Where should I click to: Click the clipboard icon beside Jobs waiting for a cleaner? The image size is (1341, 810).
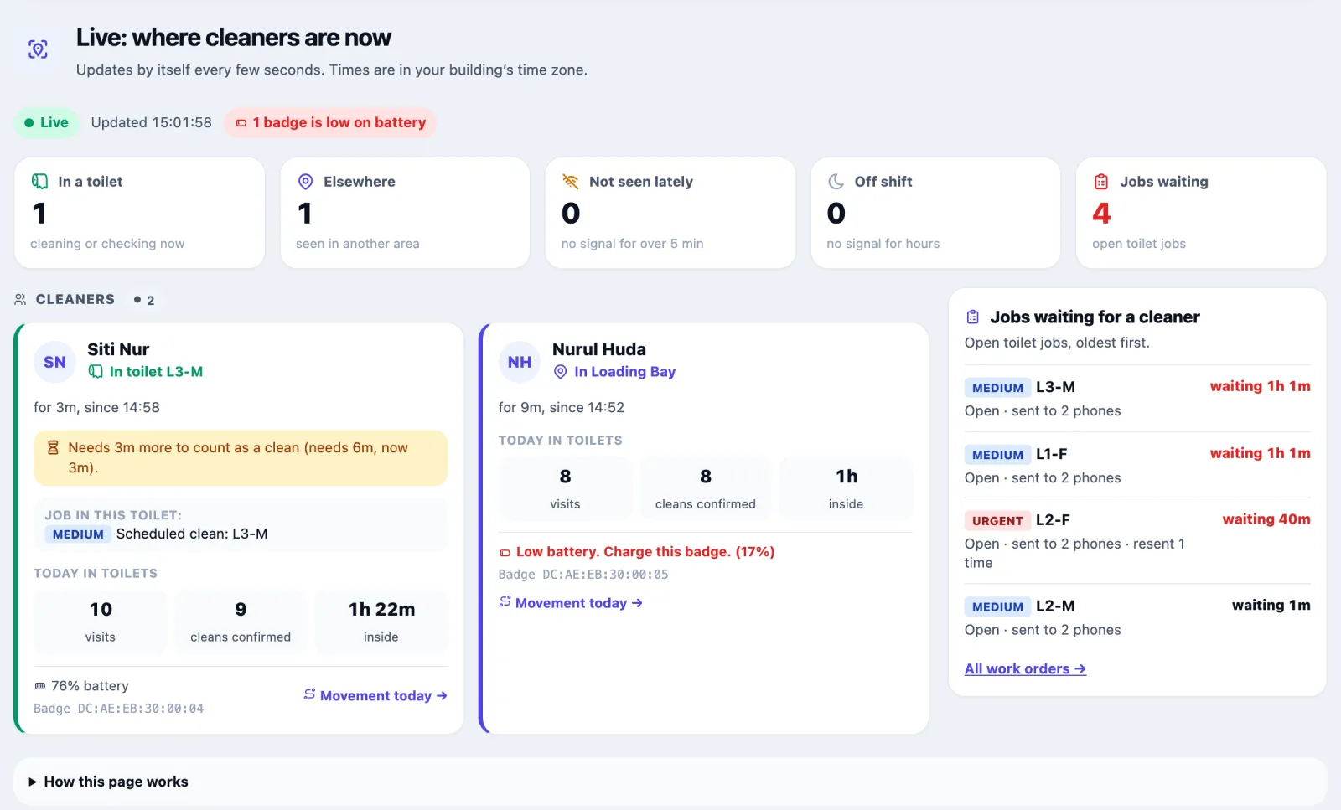point(973,317)
